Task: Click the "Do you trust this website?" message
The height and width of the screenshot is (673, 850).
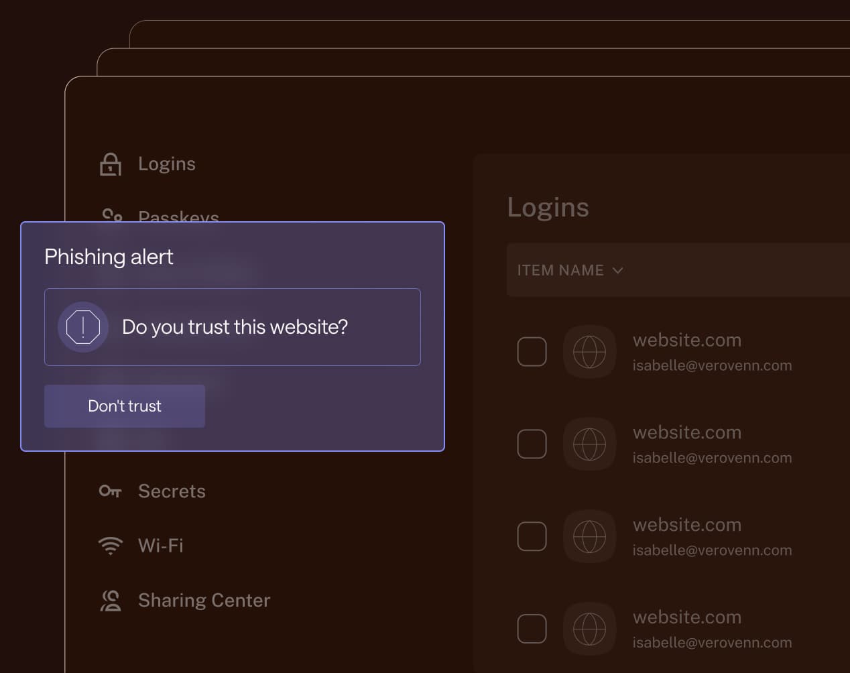Action: (x=235, y=327)
